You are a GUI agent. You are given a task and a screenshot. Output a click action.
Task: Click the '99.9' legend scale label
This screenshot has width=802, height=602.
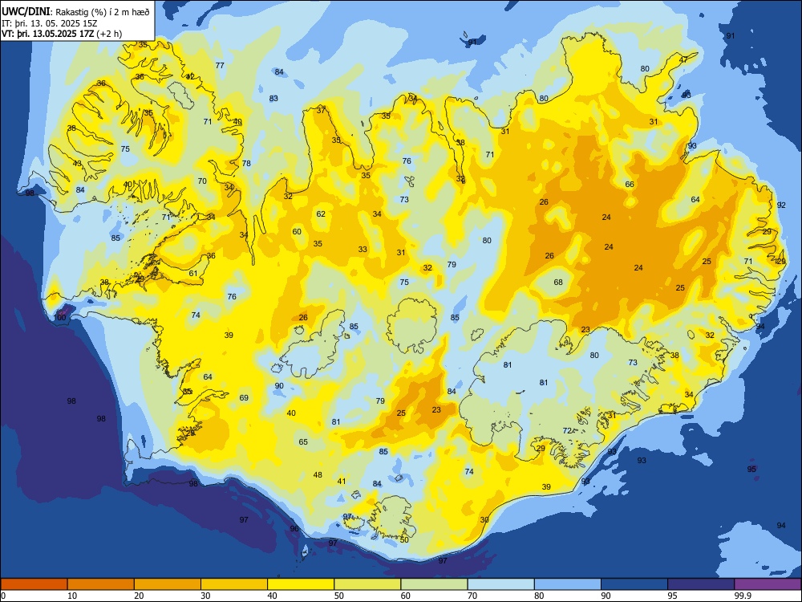click(742, 596)
